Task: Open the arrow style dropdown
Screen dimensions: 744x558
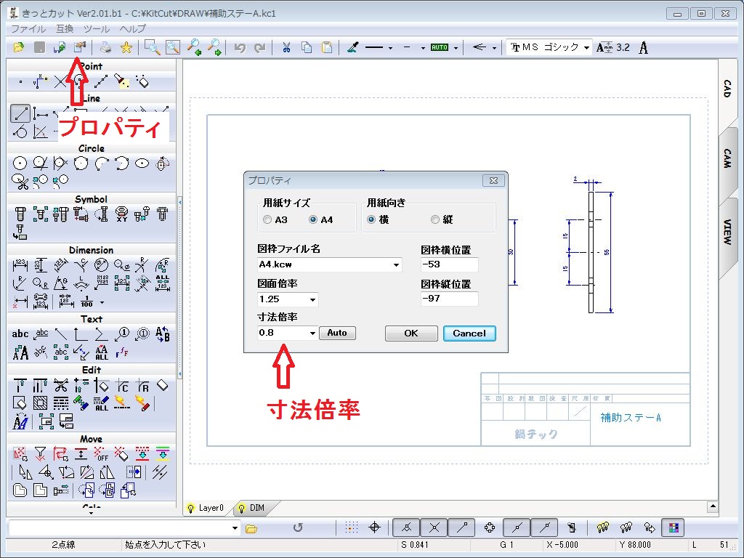Action: click(x=494, y=48)
